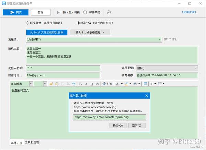
Task: Open 插入图片链接 in the toolbar
Action: (x=68, y=12)
